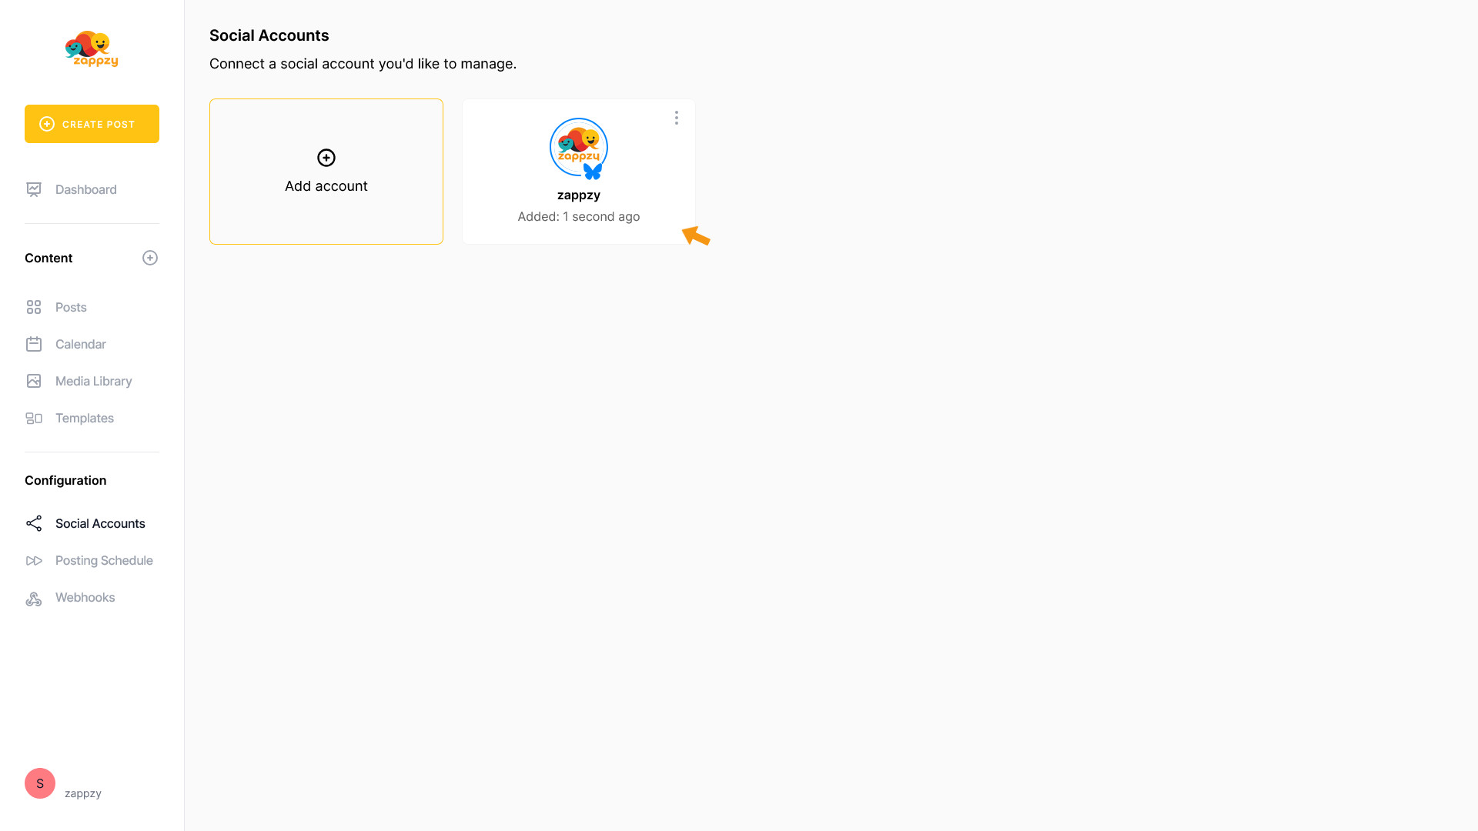
Task: Click the Social Accounts share icon
Action: point(34,523)
